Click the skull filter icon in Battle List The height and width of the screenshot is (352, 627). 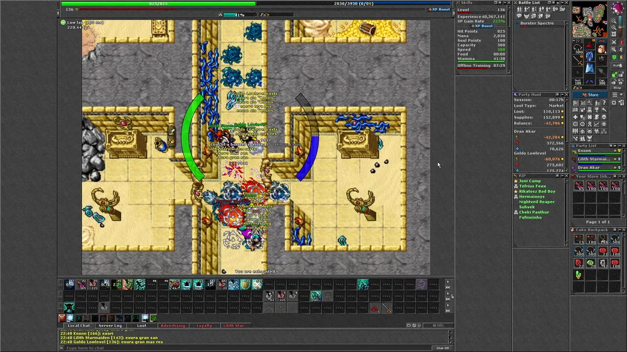[534, 16]
